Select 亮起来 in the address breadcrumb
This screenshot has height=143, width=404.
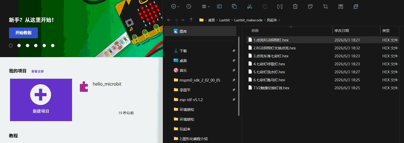click(272, 20)
